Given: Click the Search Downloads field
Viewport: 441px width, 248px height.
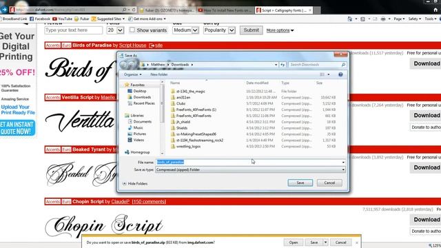Looking at the screenshot, I should (317, 65).
